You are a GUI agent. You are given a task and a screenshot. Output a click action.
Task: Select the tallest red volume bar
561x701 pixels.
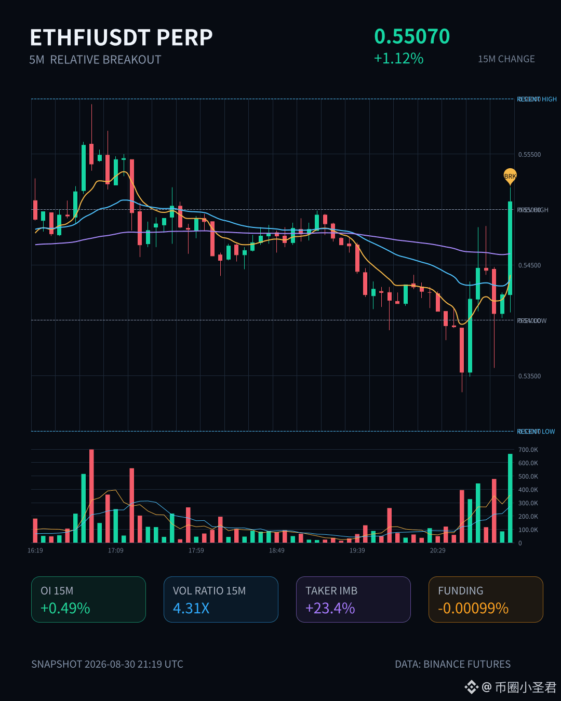pyautogui.click(x=91, y=496)
